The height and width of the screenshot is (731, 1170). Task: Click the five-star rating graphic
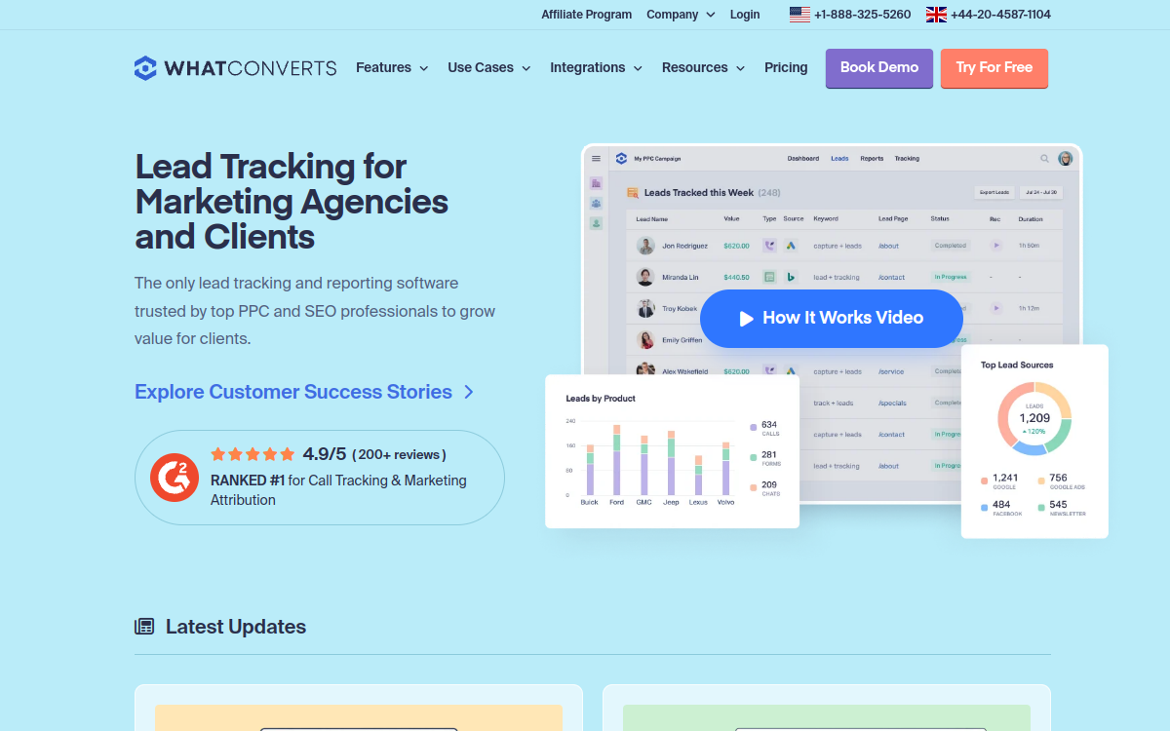(253, 454)
